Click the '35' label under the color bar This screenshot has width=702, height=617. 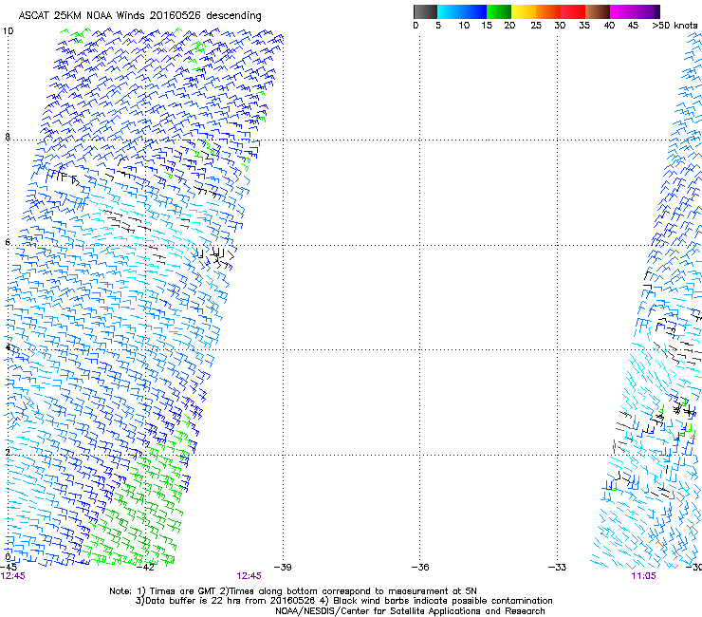click(x=584, y=26)
